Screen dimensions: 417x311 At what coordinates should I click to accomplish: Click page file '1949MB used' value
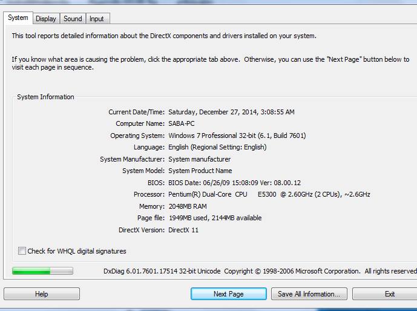[x=188, y=218]
